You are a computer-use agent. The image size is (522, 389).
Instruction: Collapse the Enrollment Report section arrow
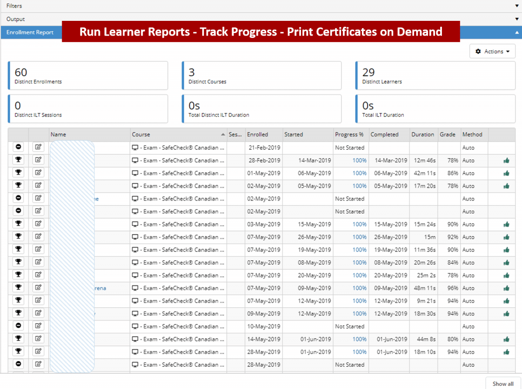[516, 33]
